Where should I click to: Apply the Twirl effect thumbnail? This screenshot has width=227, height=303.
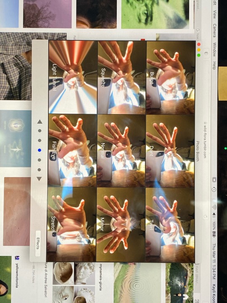point(170,225)
